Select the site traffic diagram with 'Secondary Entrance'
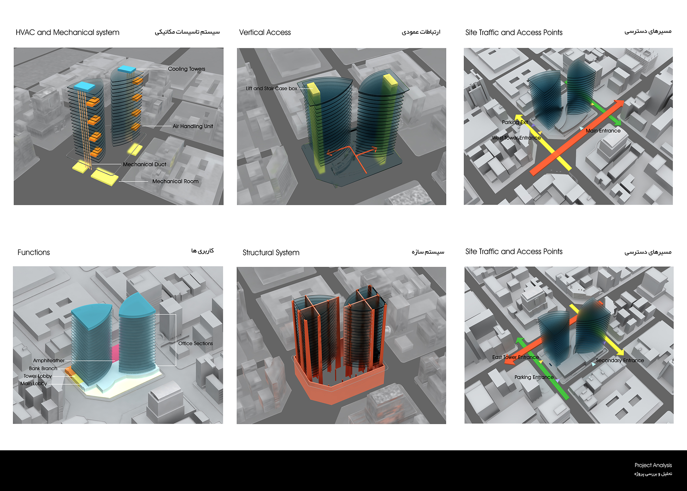 point(569,345)
